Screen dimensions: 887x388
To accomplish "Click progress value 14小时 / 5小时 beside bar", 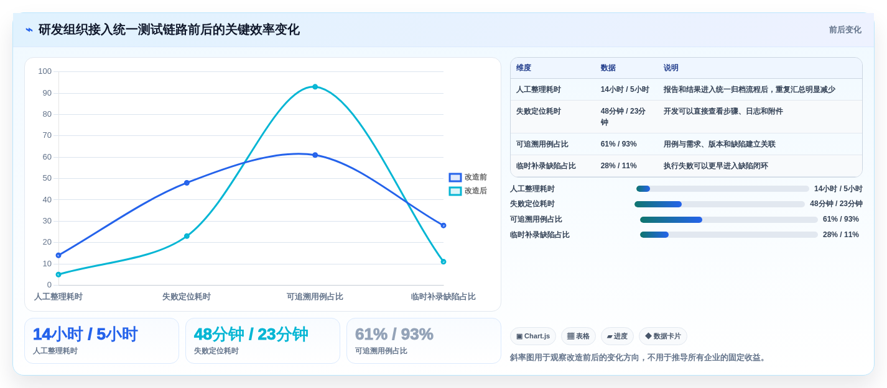I will 838,189.
